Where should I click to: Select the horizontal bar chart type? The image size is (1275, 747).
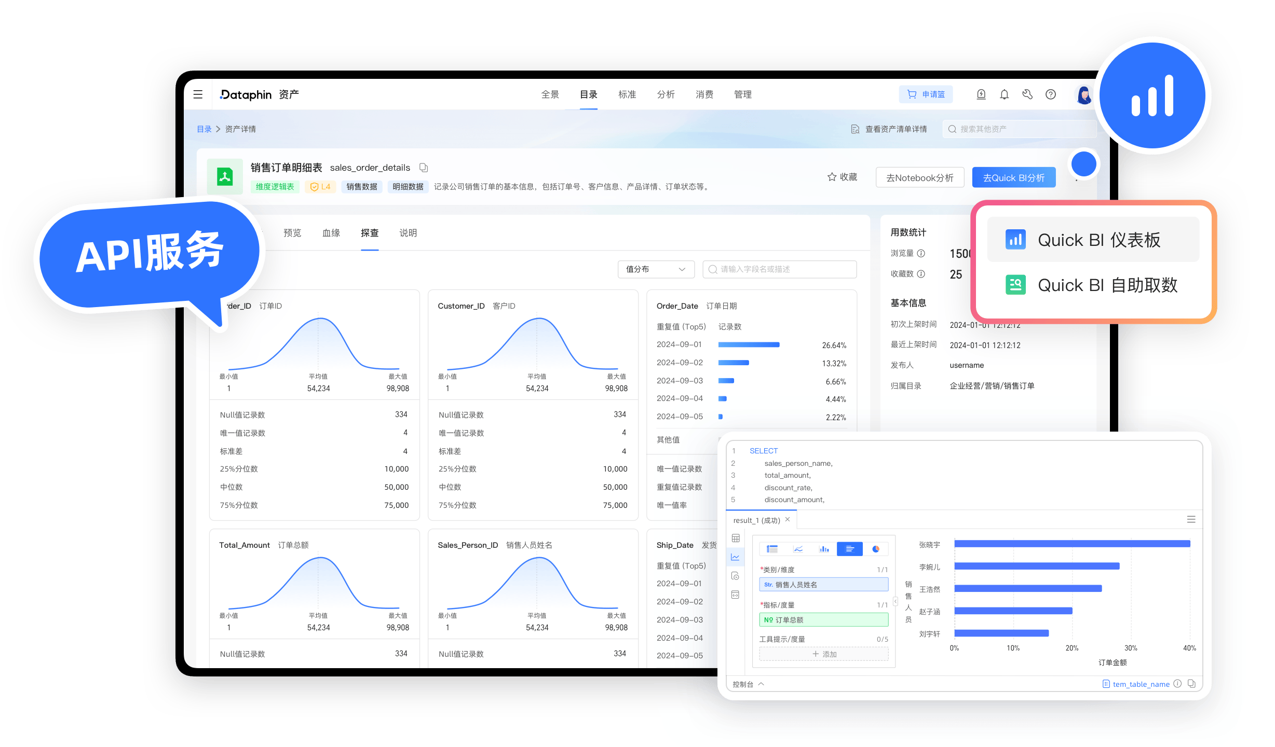point(850,549)
